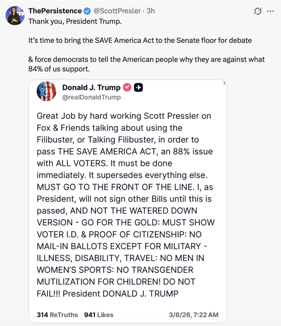Open Donald J. Trump's display name
Image resolution: width=281 pixels, height=326 pixels.
point(91,88)
